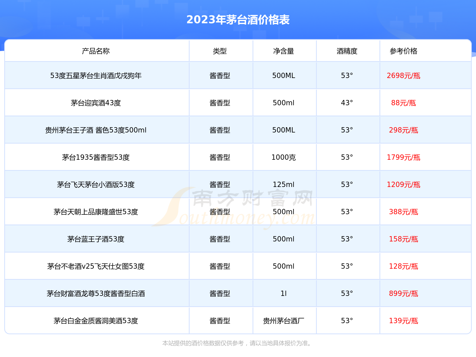This screenshot has width=476, height=357.
Task: Click 53° in the 茅台1935 row
Action: point(347,157)
